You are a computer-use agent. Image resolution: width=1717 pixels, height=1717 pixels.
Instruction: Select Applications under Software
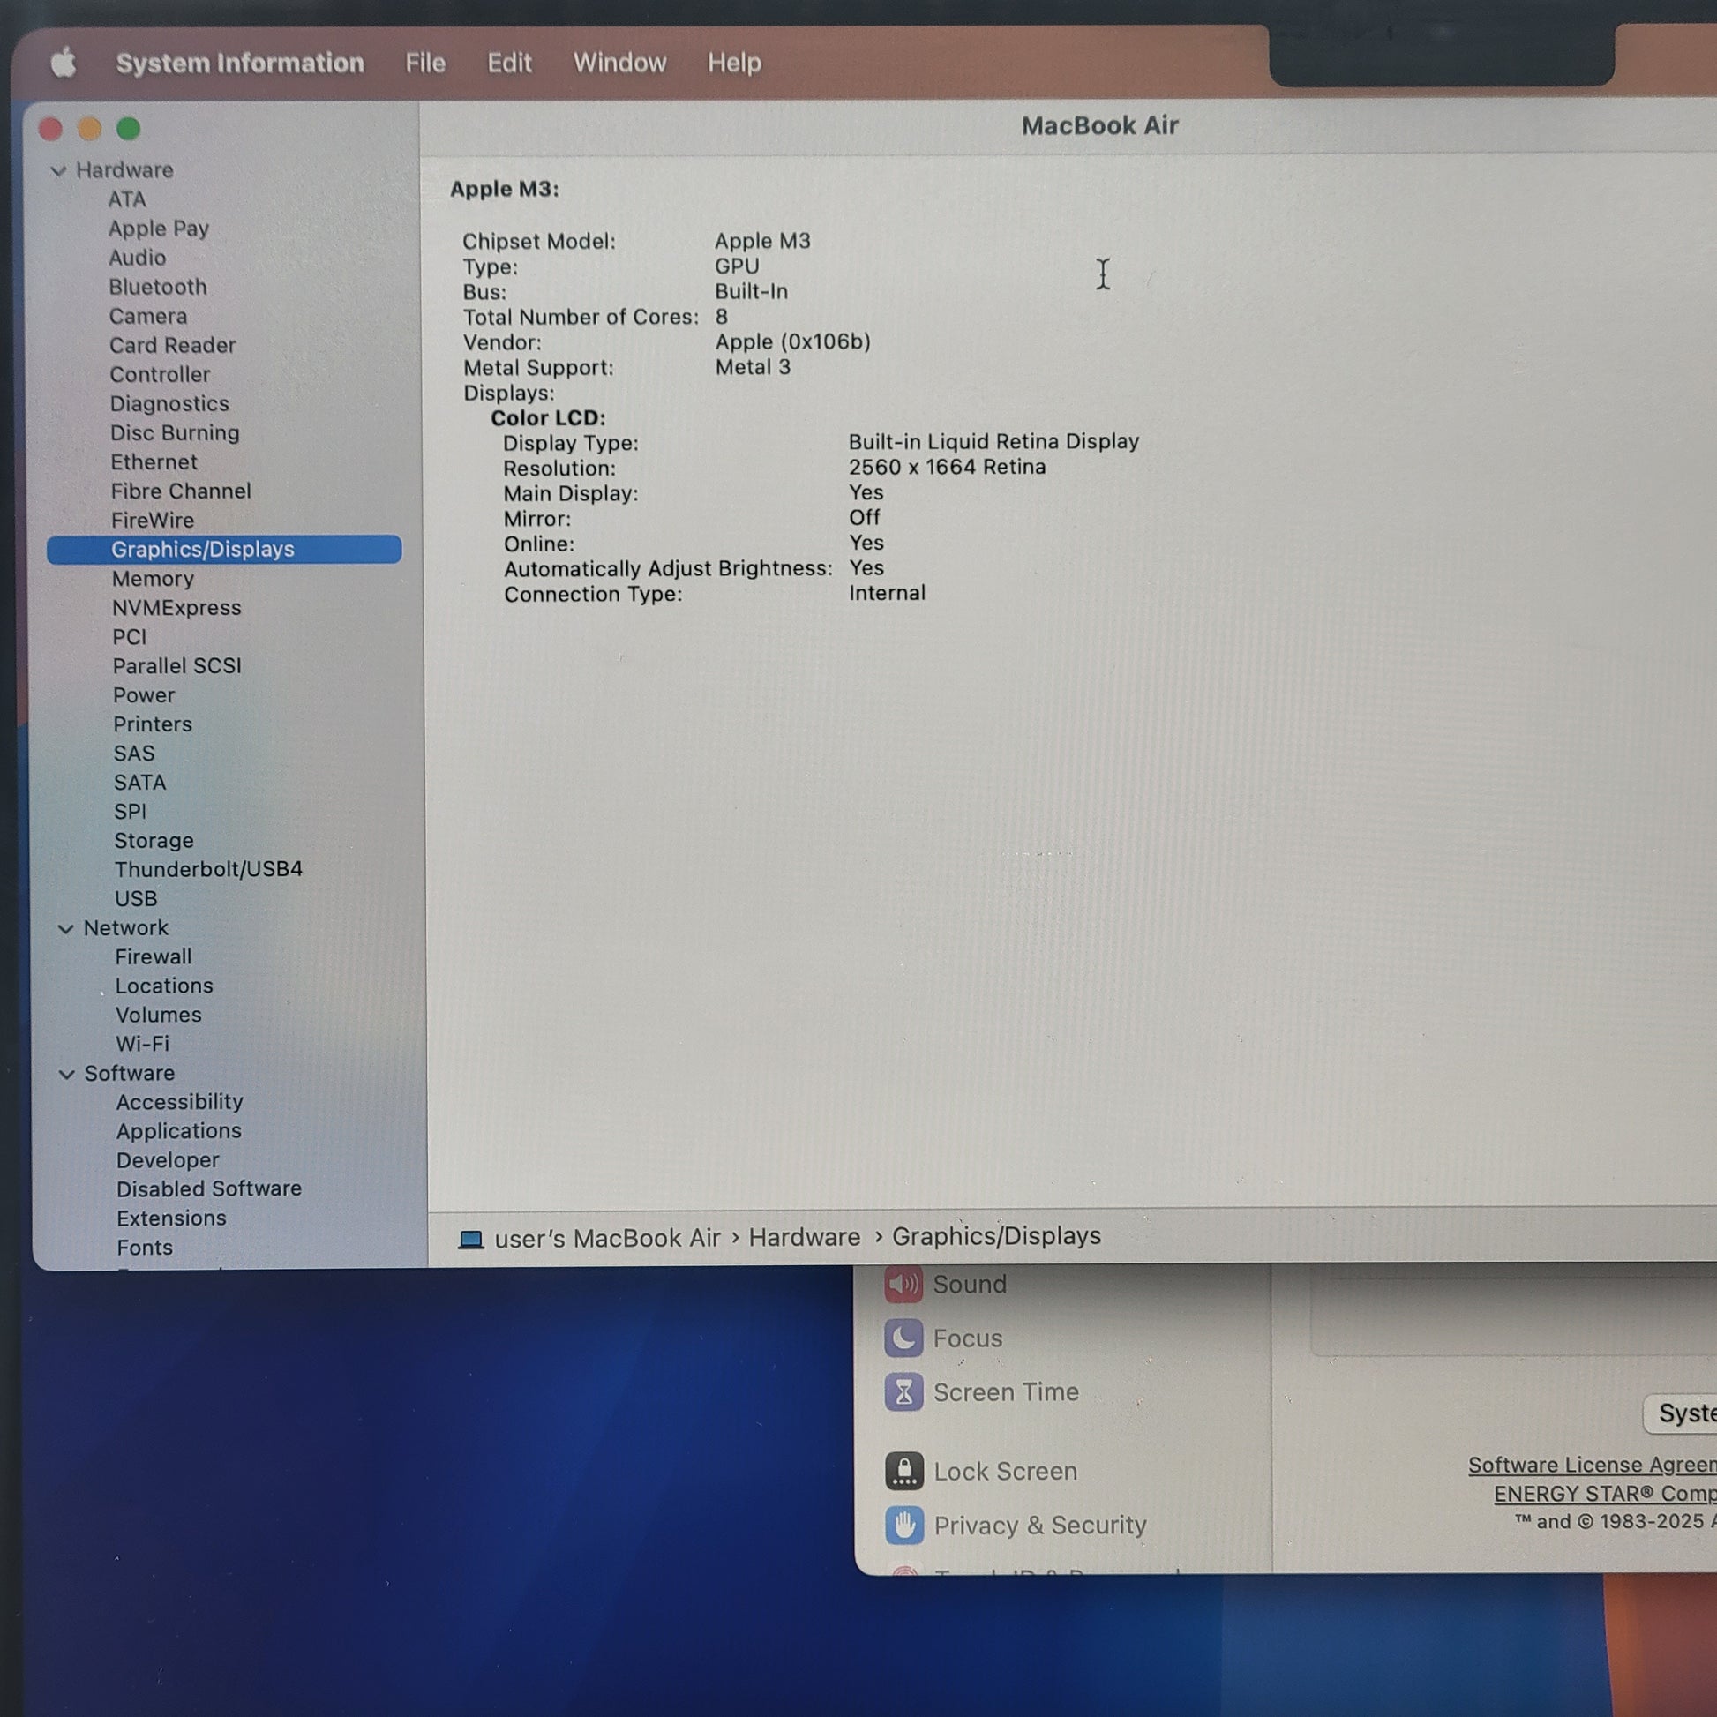[x=178, y=1130]
